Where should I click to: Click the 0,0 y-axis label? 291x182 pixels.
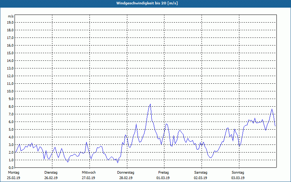pos(11,167)
